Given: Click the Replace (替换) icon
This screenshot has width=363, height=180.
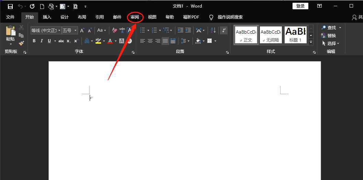Looking at the screenshot, I should click(x=329, y=36).
